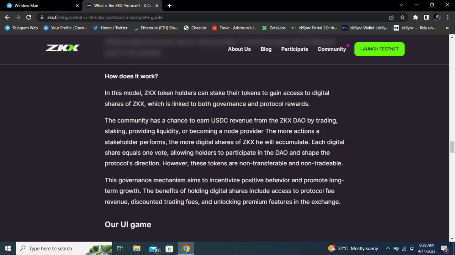Close the ZKX Protocol tab

[x=157, y=6]
